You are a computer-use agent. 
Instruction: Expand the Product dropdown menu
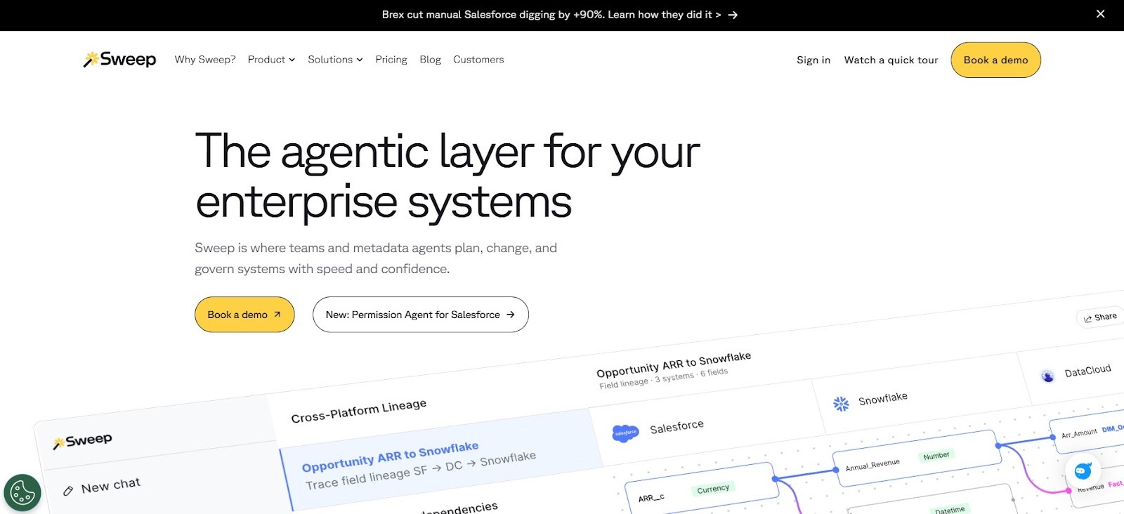click(271, 60)
